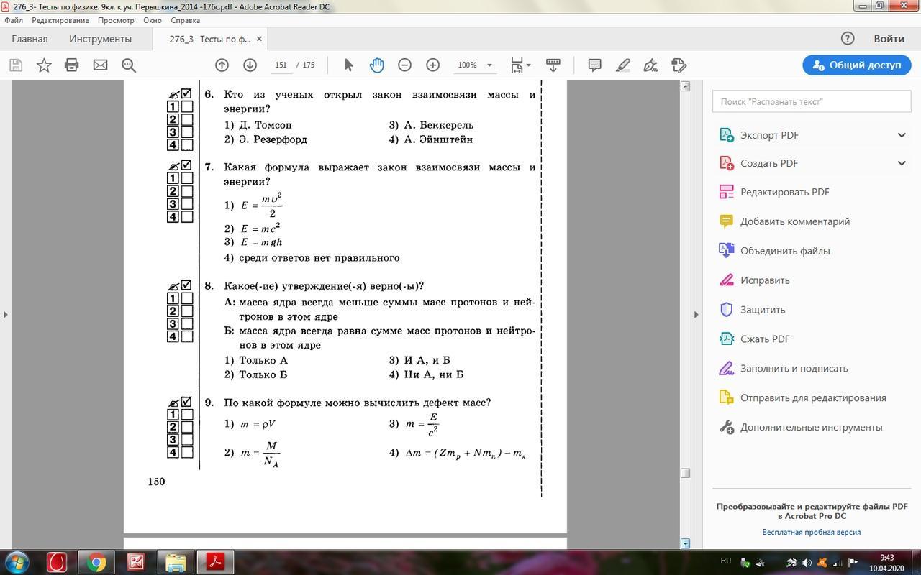Expand the fit page options dropdown
The height and width of the screenshot is (575, 921).
tap(529, 65)
